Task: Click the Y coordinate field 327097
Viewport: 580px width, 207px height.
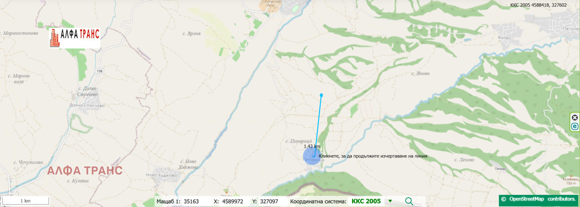Action: (x=269, y=202)
